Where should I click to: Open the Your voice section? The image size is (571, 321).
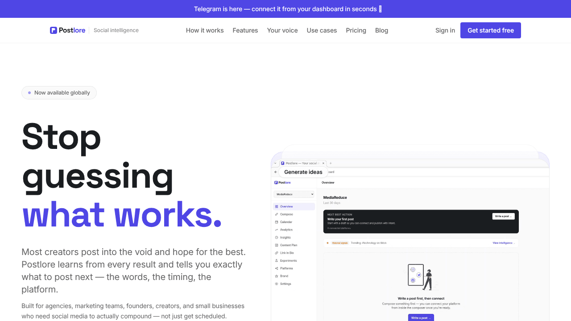[282, 30]
